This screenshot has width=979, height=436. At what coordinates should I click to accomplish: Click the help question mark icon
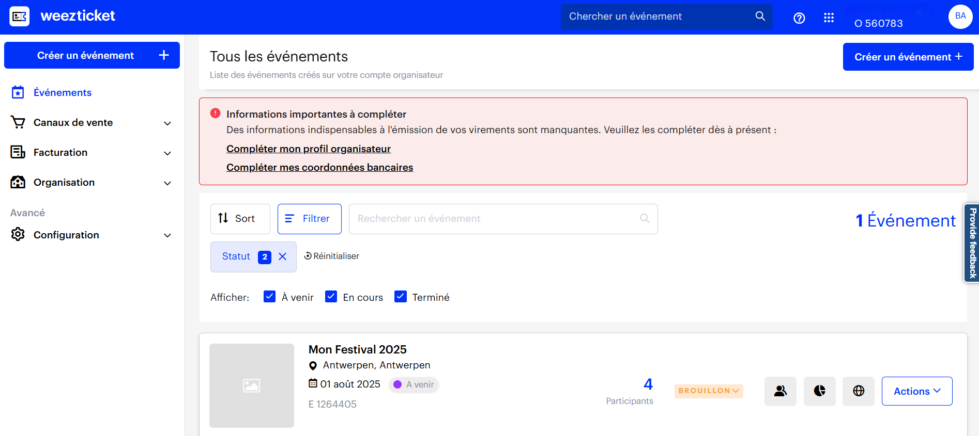(799, 19)
